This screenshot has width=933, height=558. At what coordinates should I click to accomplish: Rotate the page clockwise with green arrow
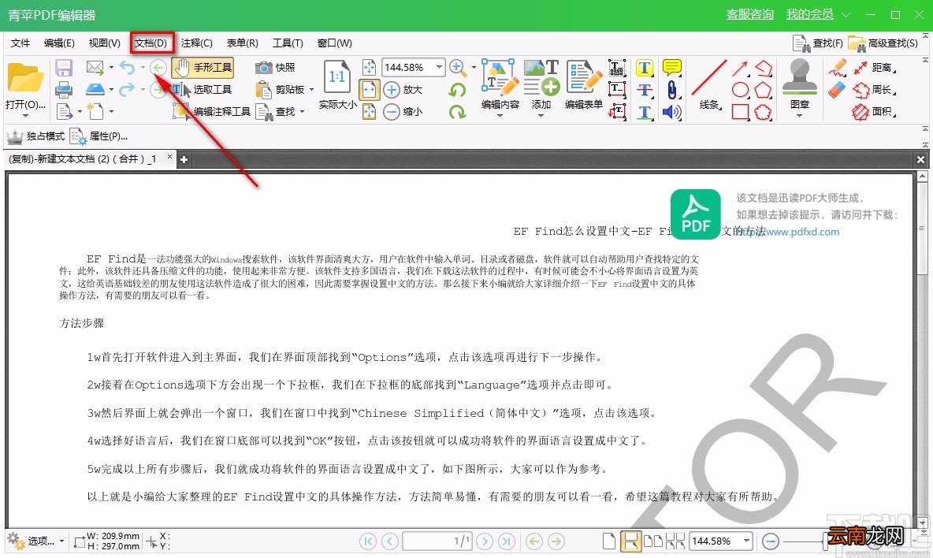click(x=457, y=111)
